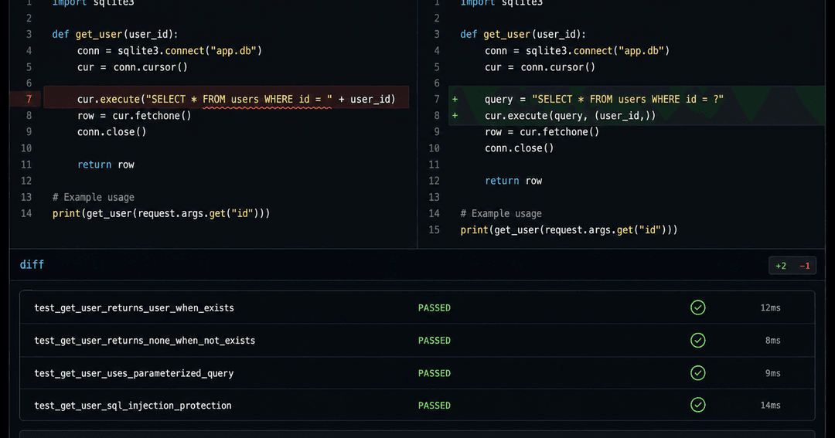Click the +2 additions badge
Viewport: 835px width, 438px height.
781,266
